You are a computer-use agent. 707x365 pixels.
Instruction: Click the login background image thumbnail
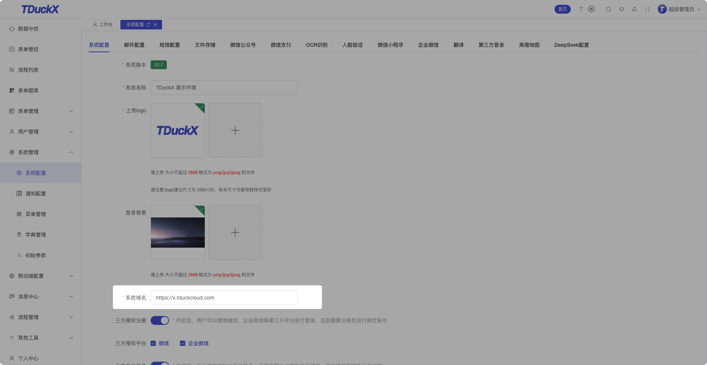coord(178,233)
